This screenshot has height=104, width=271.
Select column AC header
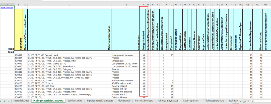click(257, 4)
